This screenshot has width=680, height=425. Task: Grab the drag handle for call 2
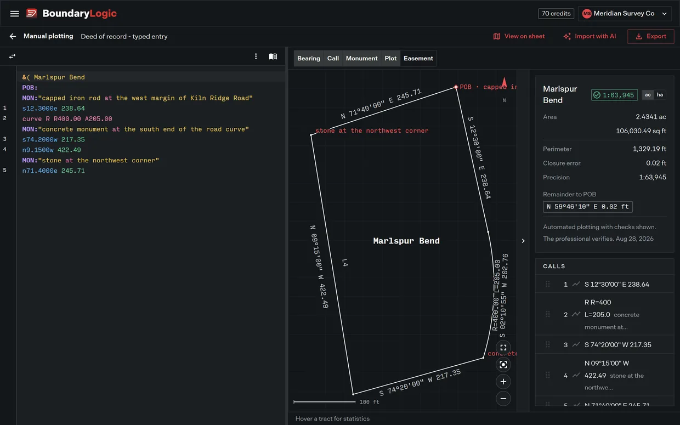[547, 314]
